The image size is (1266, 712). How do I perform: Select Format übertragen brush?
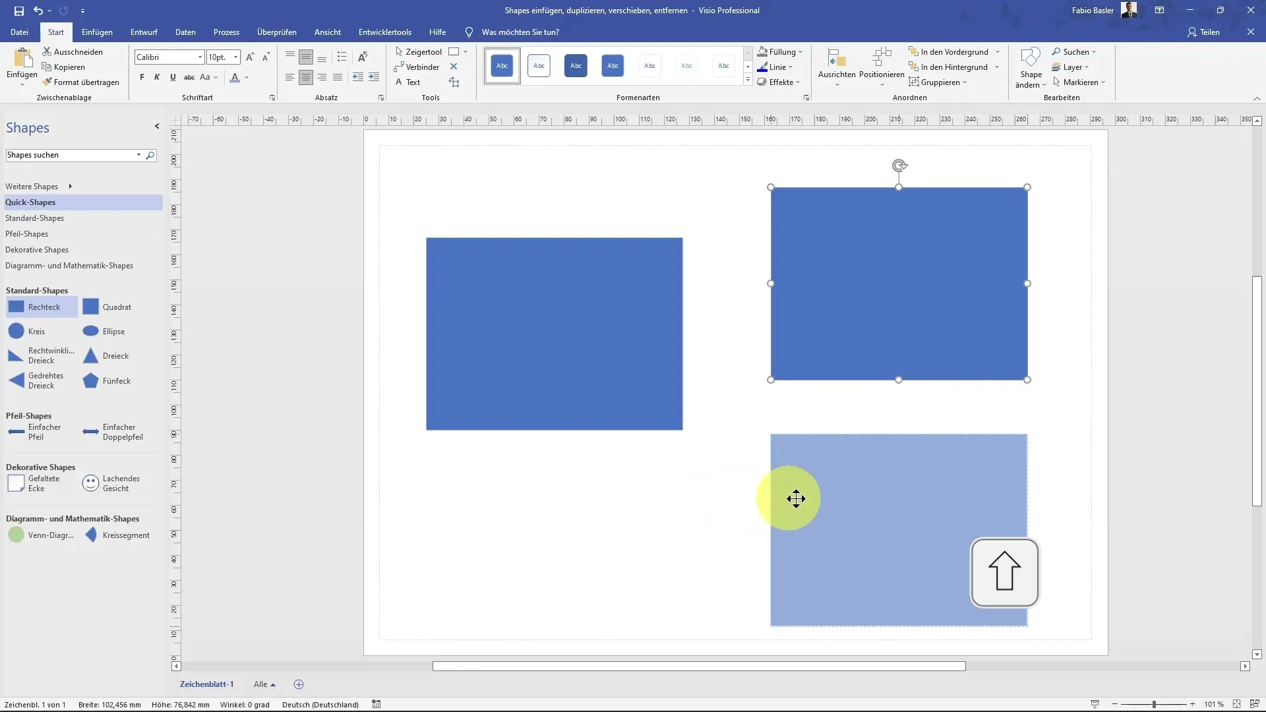point(80,82)
